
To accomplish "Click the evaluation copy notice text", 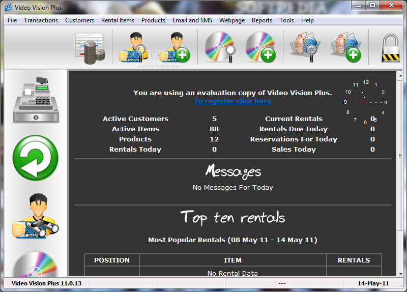I will [x=232, y=93].
